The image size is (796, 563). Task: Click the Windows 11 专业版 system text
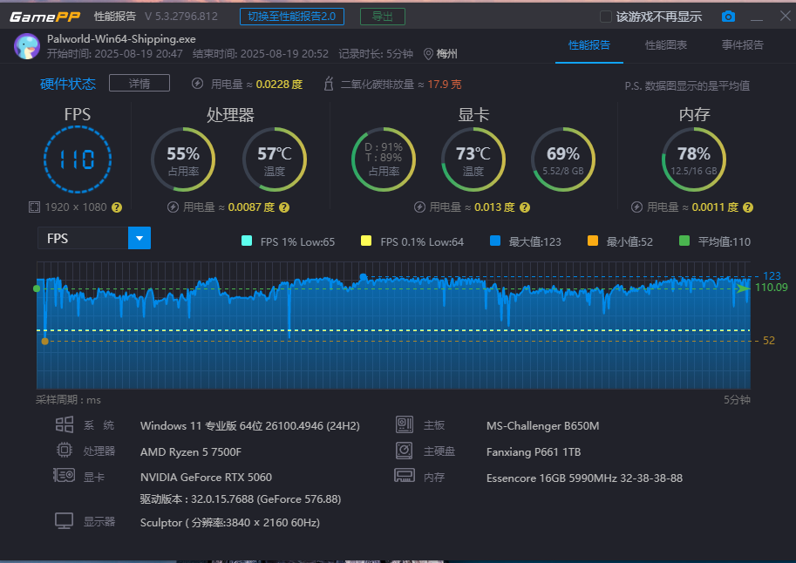(249, 426)
